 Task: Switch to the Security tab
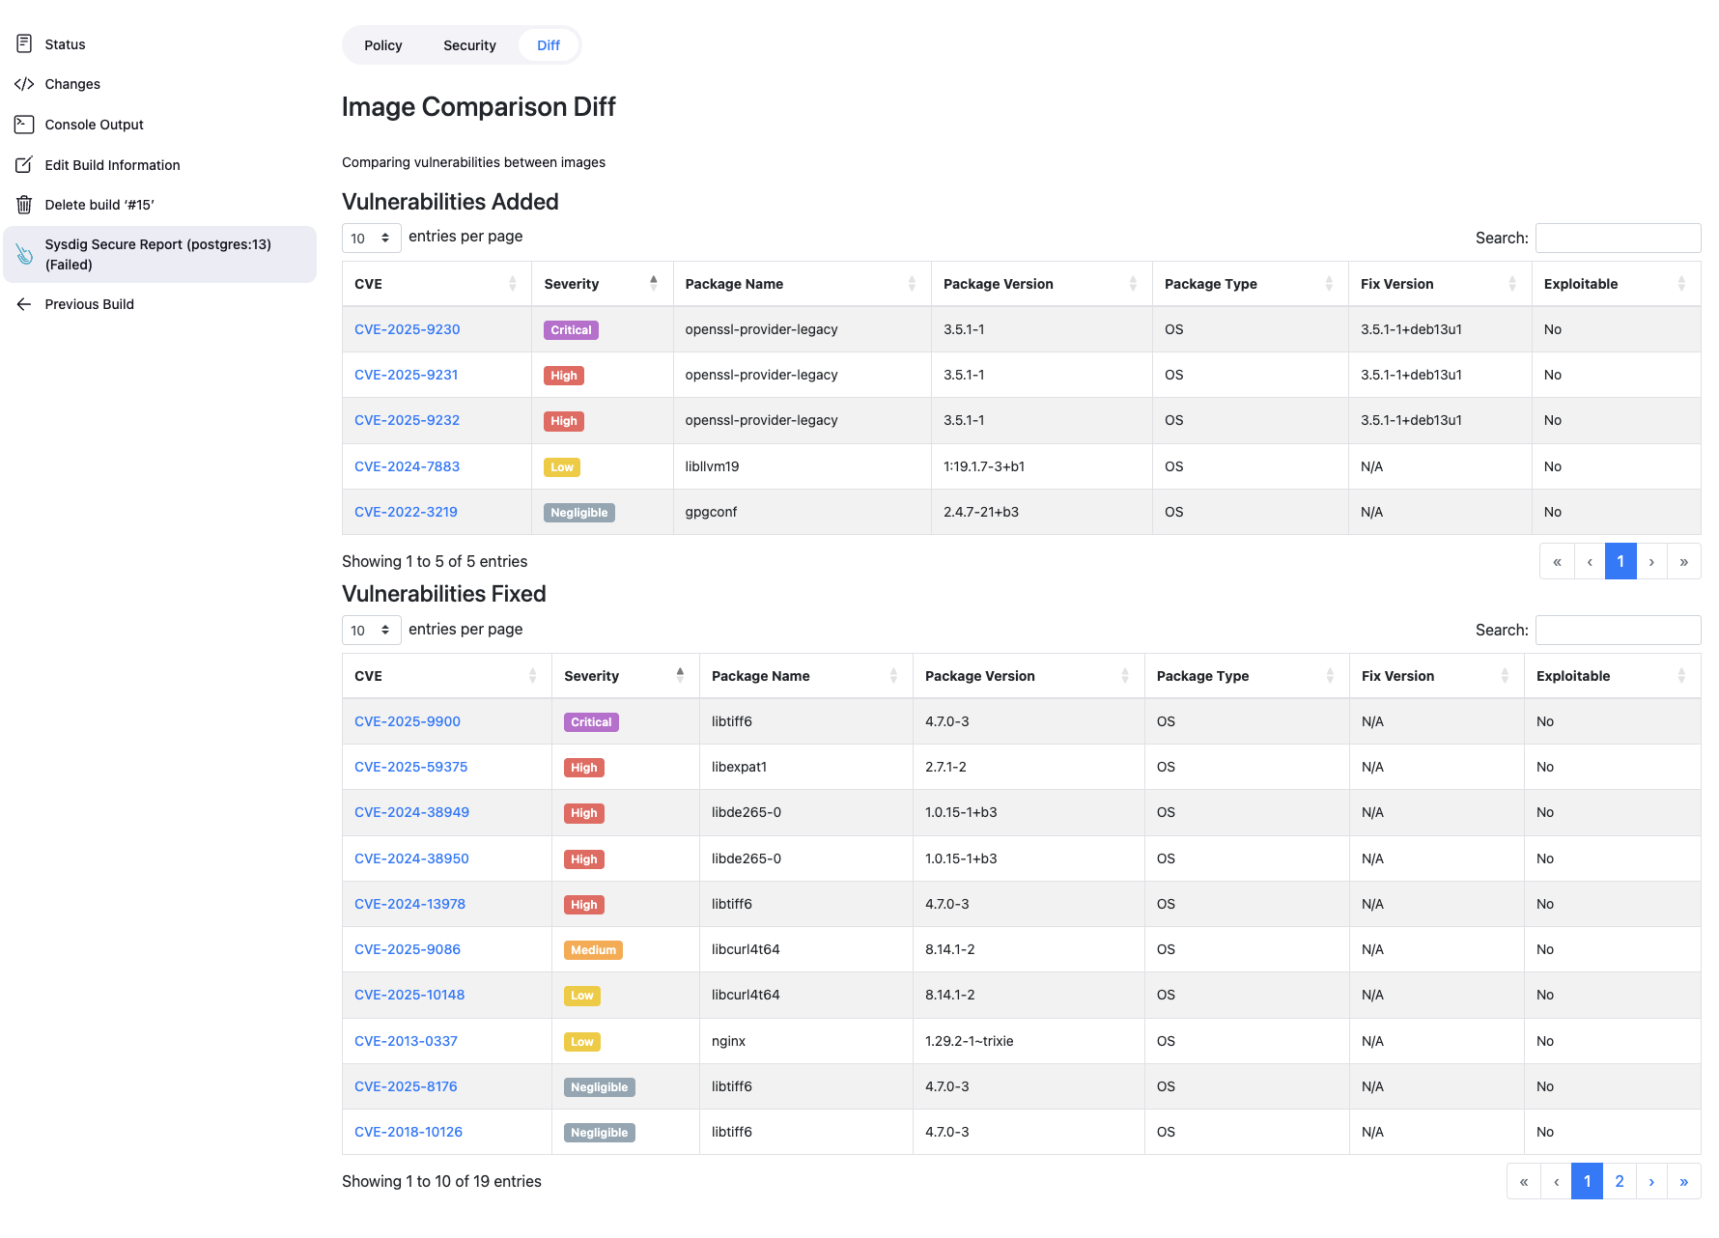(x=469, y=45)
